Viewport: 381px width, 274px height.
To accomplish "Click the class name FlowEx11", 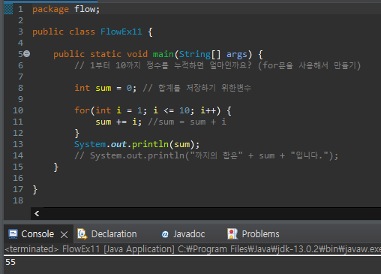I will coord(121,32).
